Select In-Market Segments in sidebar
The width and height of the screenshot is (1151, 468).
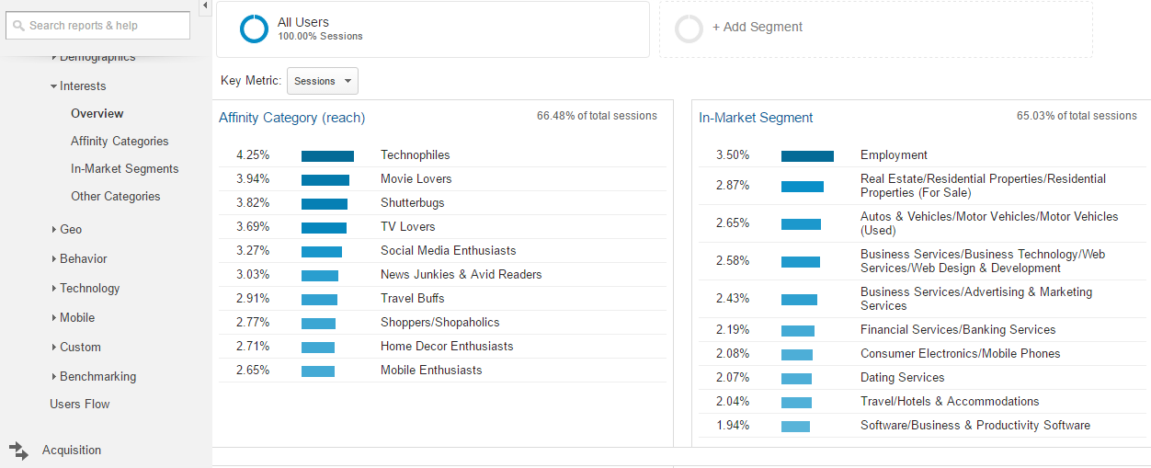[x=124, y=168]
